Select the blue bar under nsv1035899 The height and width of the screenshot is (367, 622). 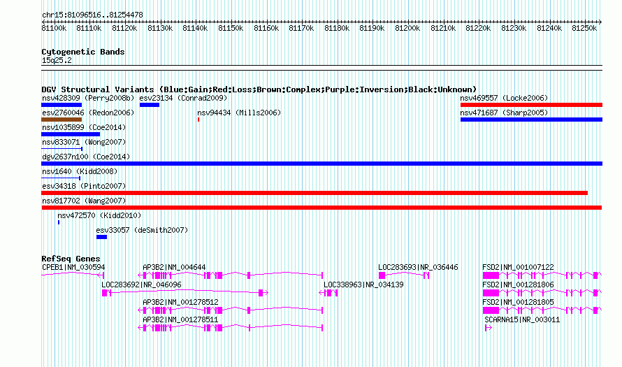71,134
